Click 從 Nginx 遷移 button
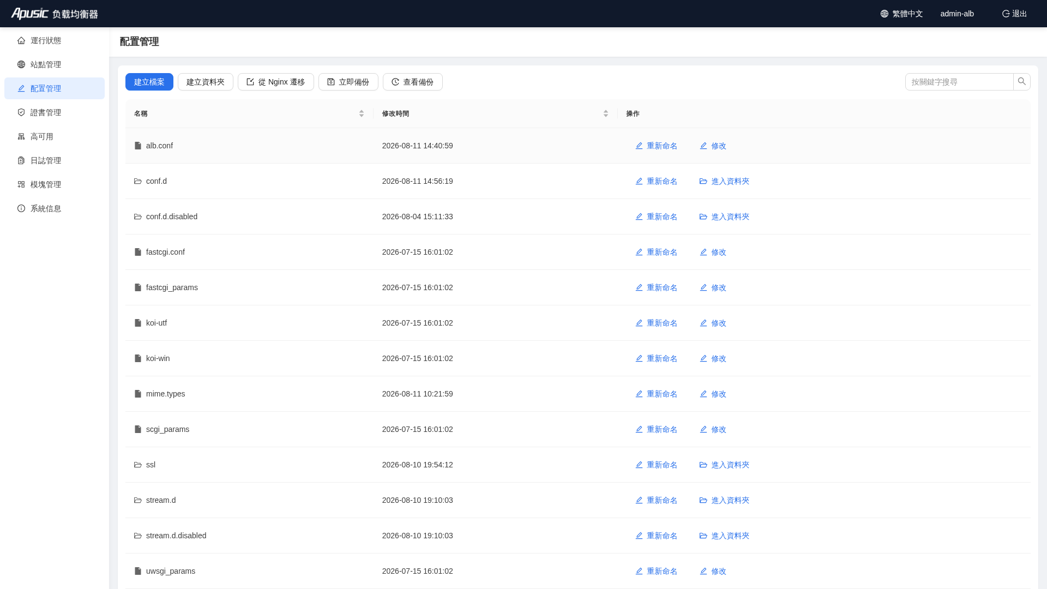1047x589 pixels. click(276, 82)
